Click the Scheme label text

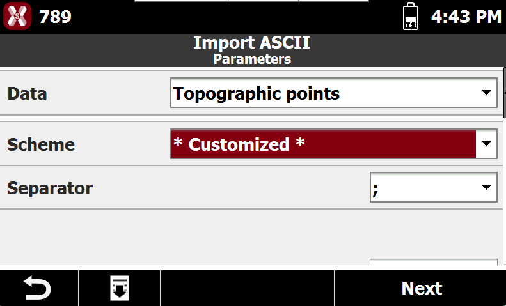click(41, 144)
